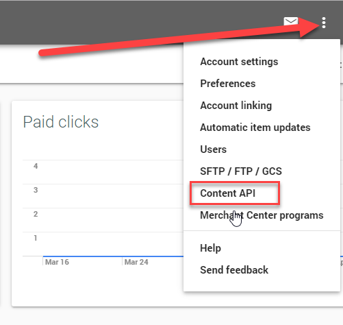
Task: Click the three-dot overflow menu icon
Action: coord(324,23)
